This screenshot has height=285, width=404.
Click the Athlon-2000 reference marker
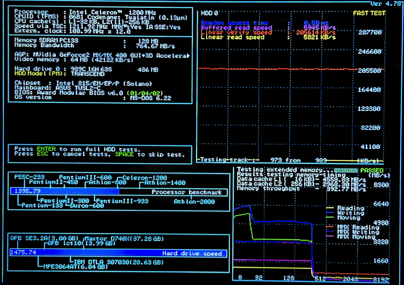(x=194, y=201)
